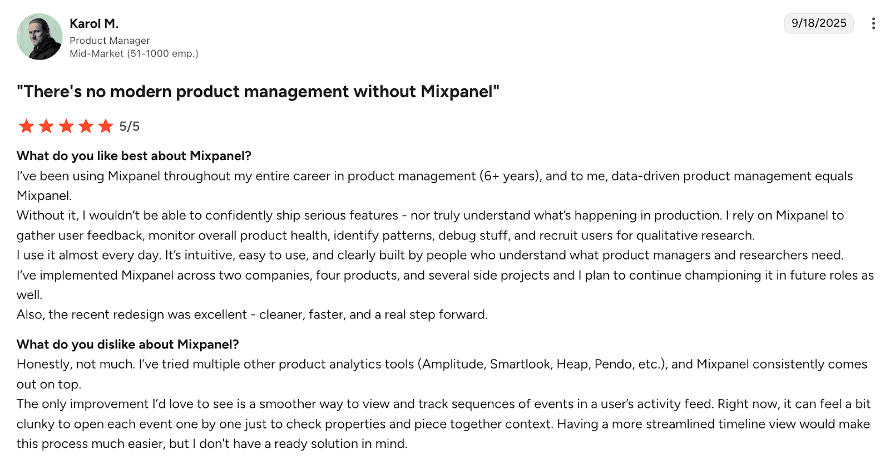Click the "What do you dislike" heading
Image resolution: width=890 pixels, height=464 pixels.
coord(127,345)
